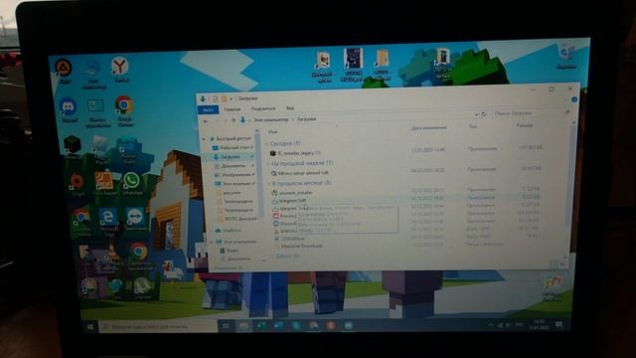Click the Windows Start button
The height and width of the screenshot is (358, 636).
pyautogui.click(x=90, y=327)
